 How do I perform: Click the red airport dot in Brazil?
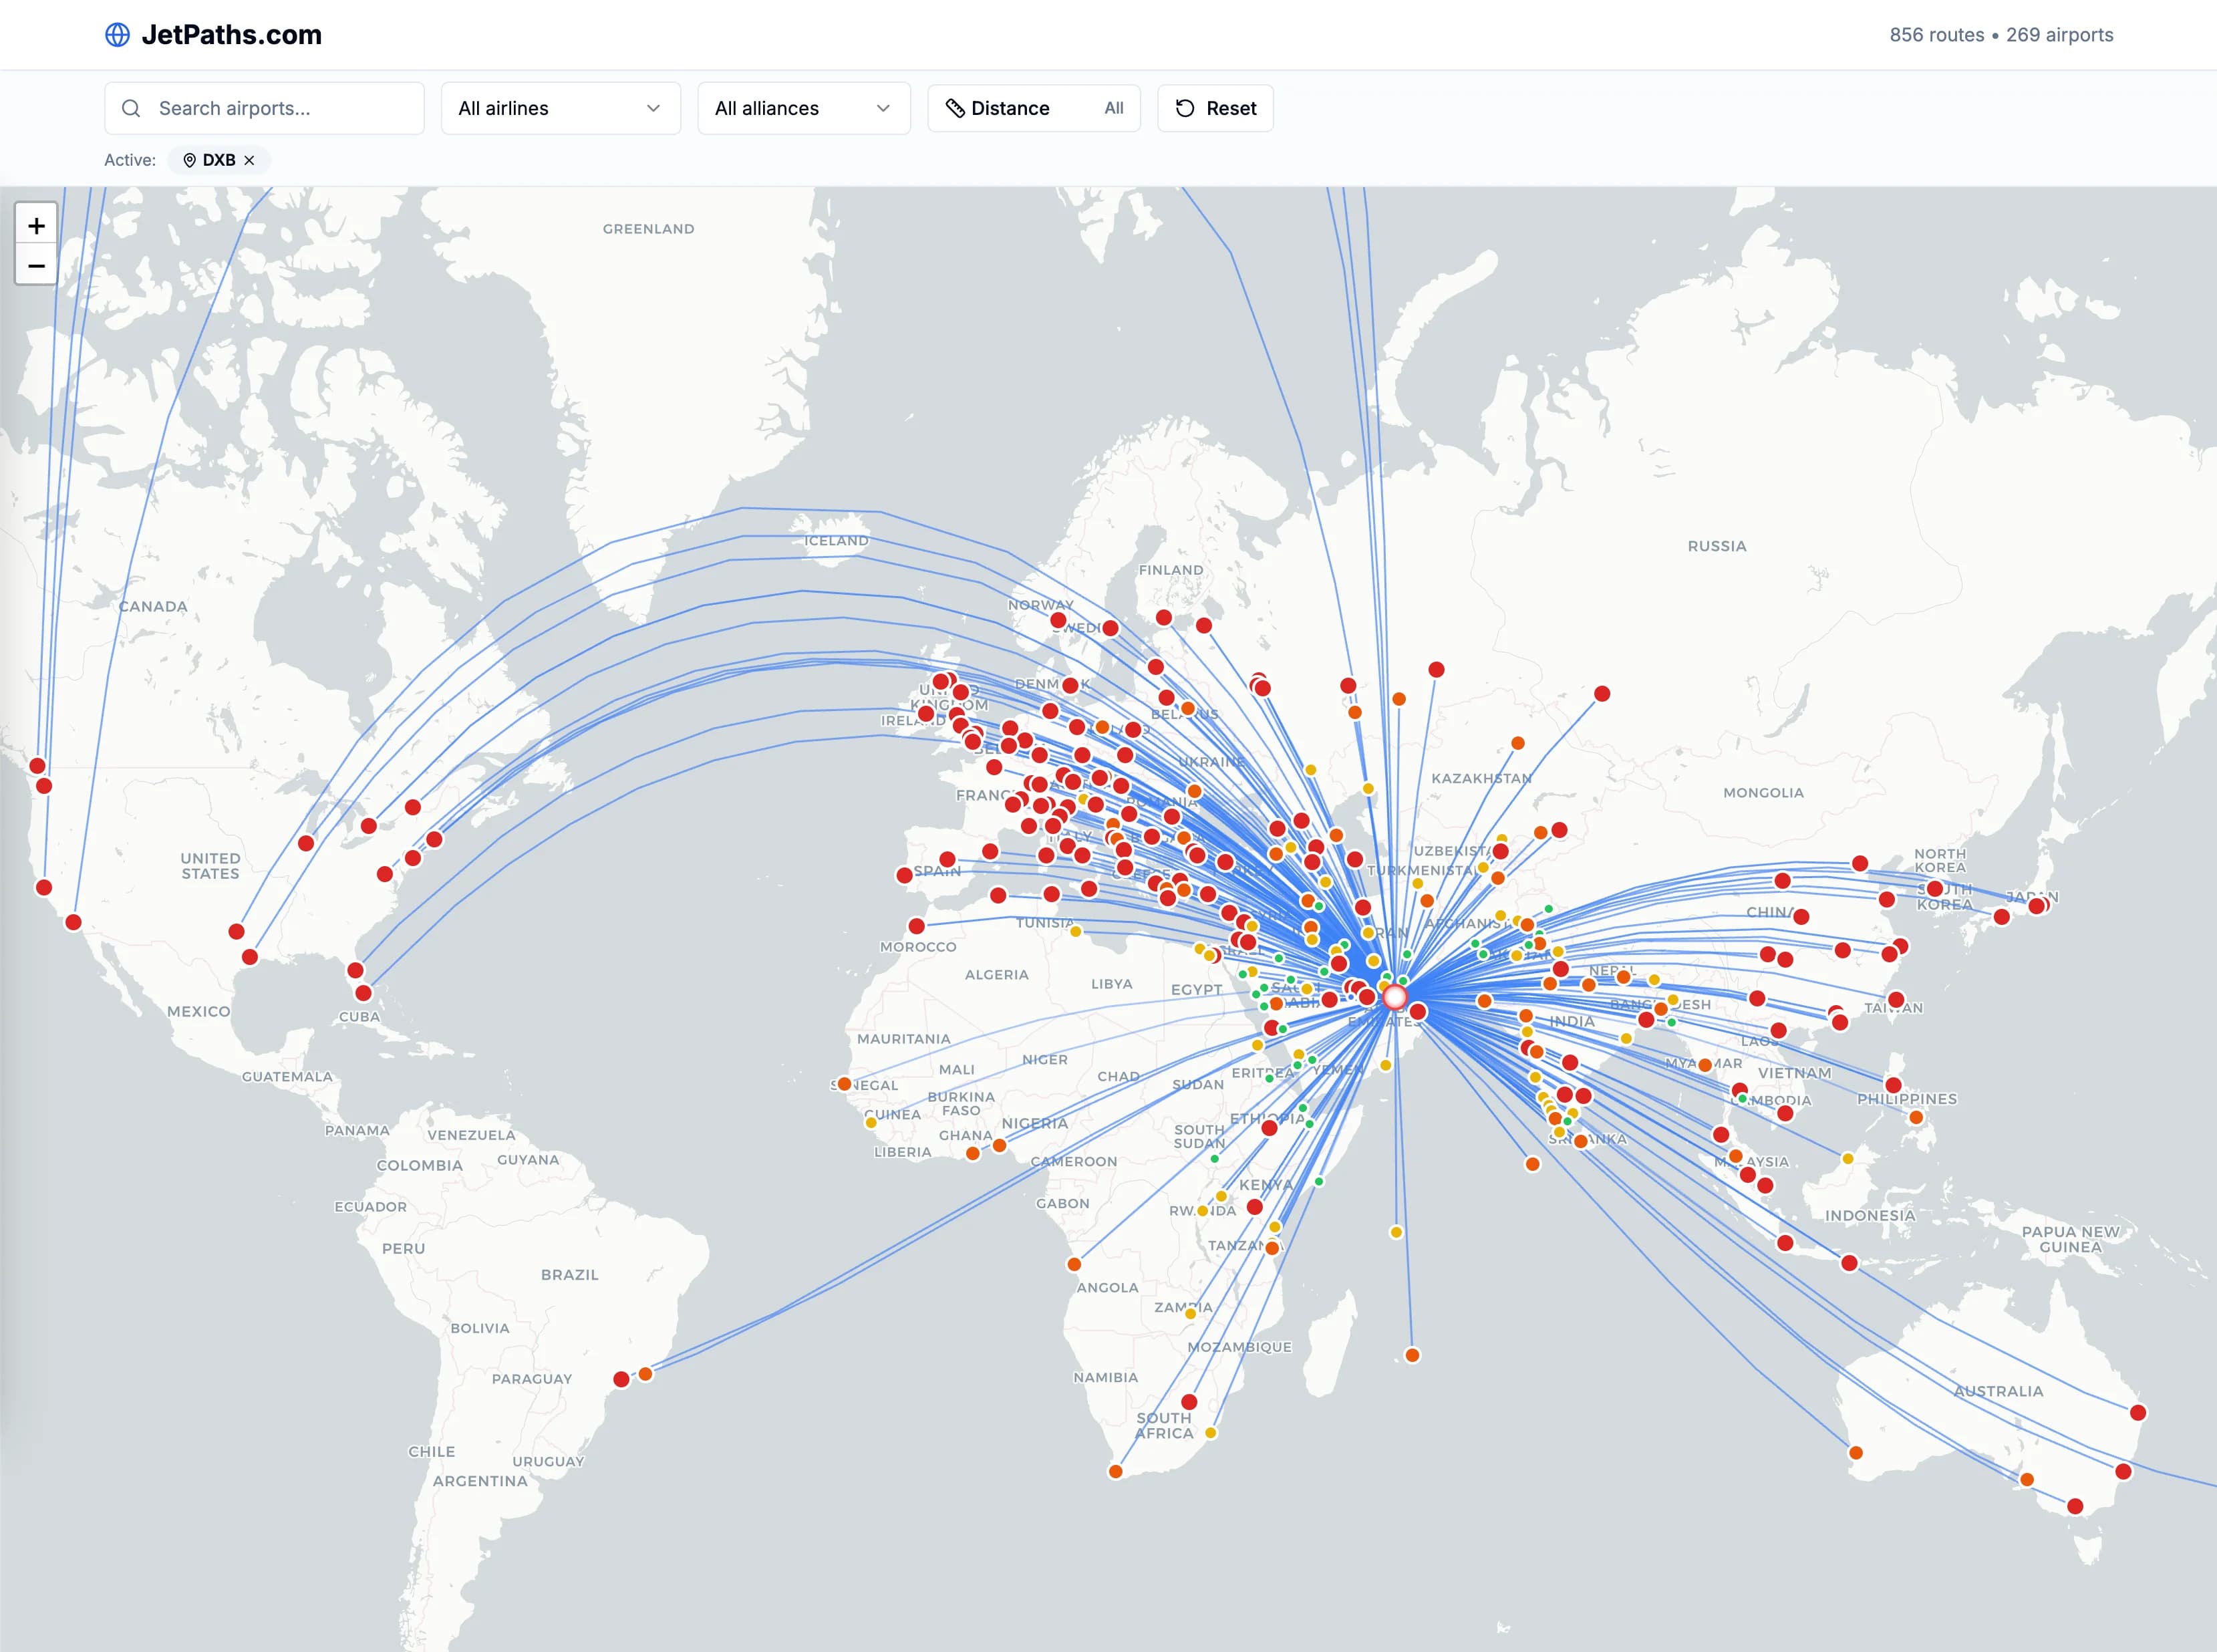(x=621, y=1379)
